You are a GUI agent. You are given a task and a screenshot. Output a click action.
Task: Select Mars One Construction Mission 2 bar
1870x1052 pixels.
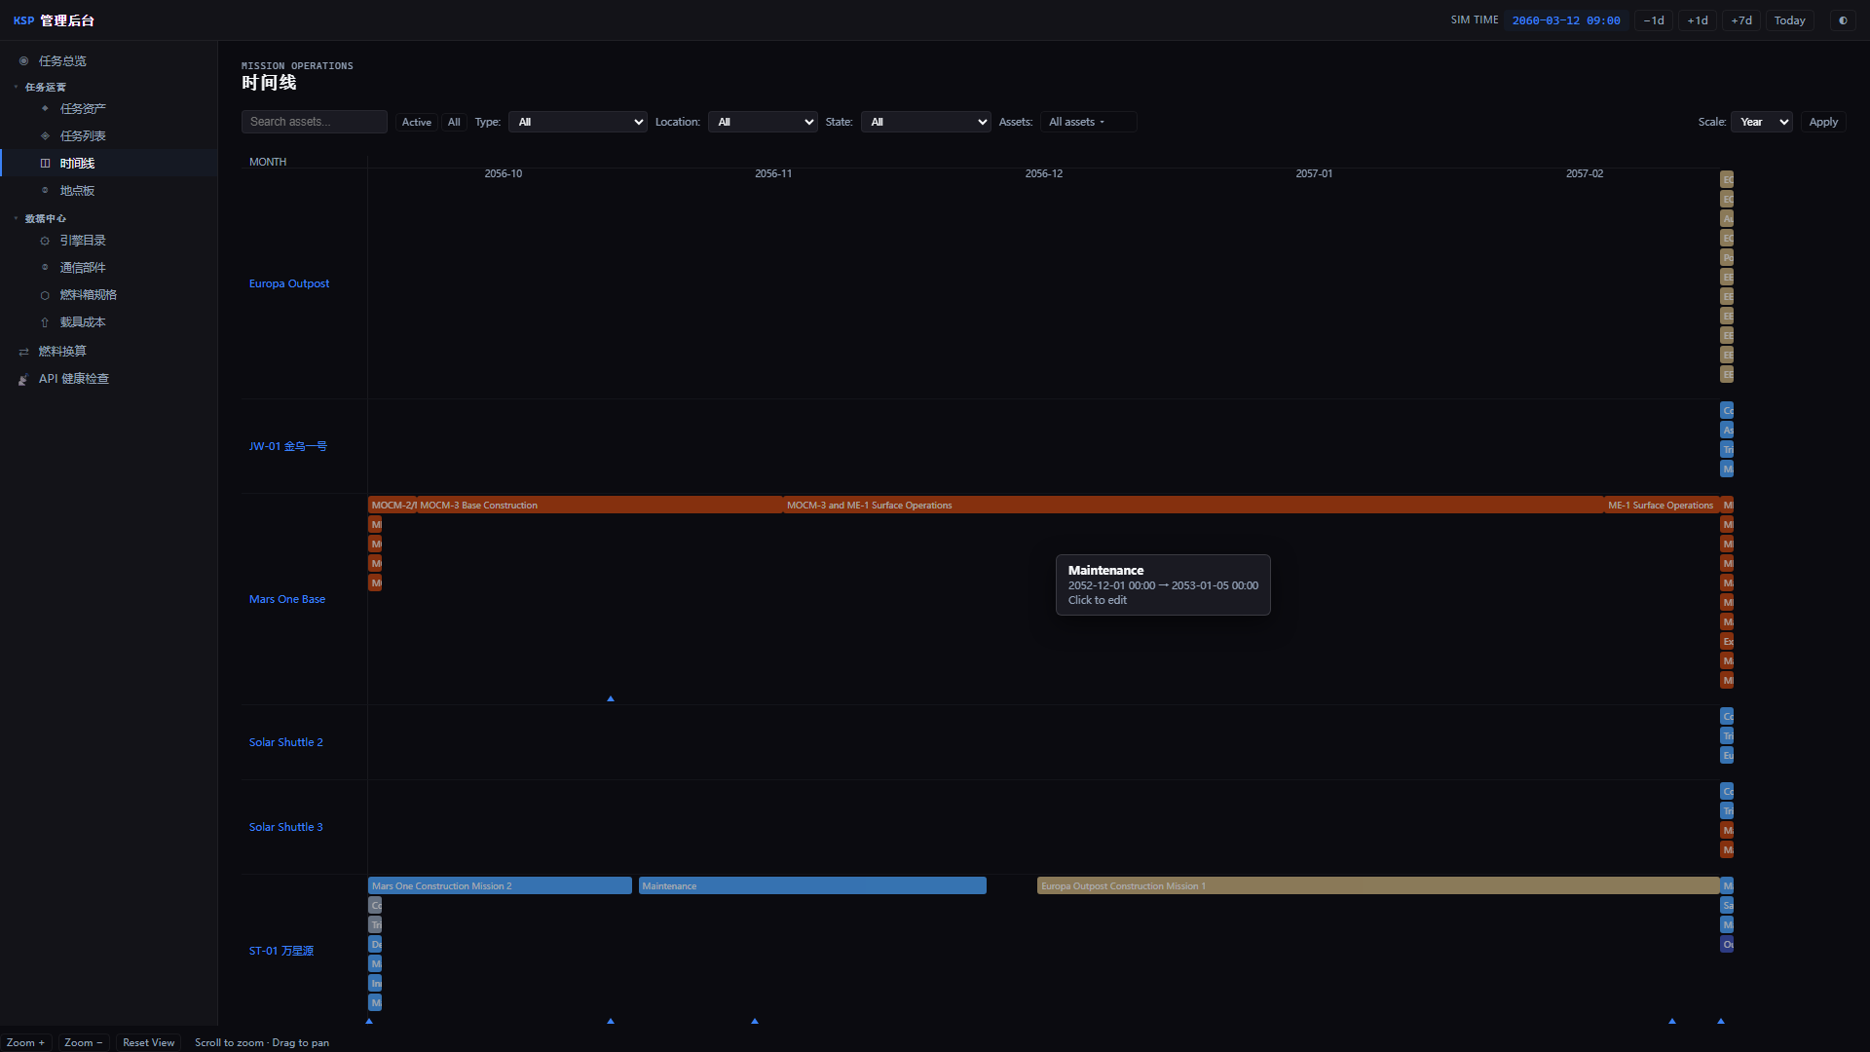tap(500, 886)
